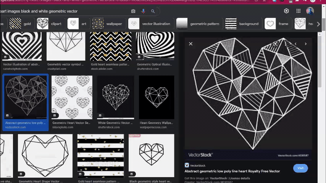
Task: Click wallpaperaccess.com source link
Action: click(153, 127)
